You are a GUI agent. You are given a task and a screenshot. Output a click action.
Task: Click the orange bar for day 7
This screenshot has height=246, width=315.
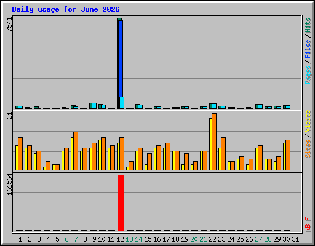(x=76, y=151)
